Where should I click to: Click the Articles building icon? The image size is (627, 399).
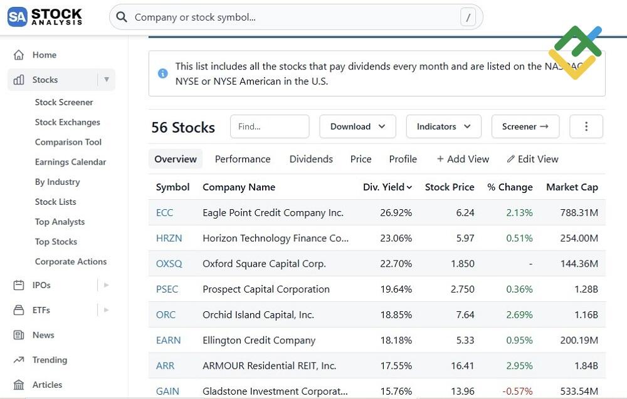click(x=19, y=385)
